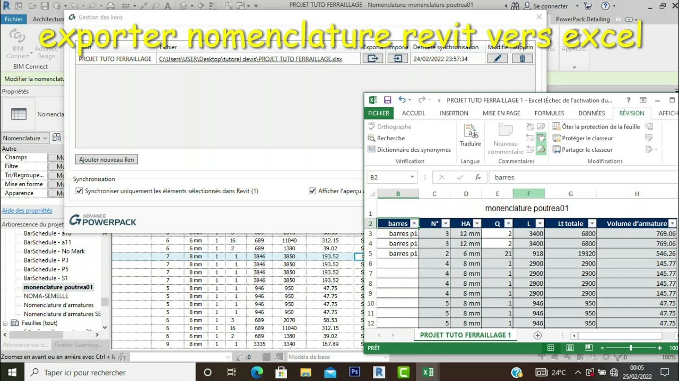The width and height of the screenshot is (679, 381).
Task: Switch to the FORMULES ribbon tab
Action: click(549, 113)
